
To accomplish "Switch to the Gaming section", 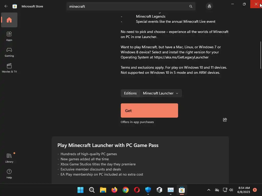I will (9, 52).
